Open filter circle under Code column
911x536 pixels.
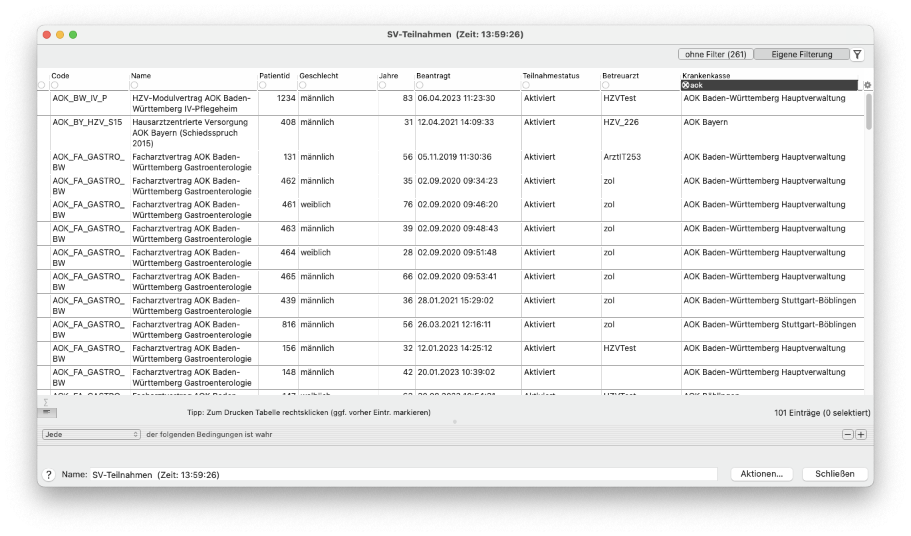(x=55, y=85)
